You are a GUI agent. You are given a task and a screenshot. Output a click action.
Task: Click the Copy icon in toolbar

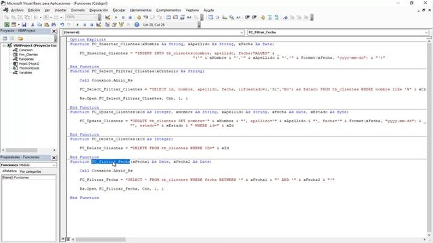click(x=39, y=24)
